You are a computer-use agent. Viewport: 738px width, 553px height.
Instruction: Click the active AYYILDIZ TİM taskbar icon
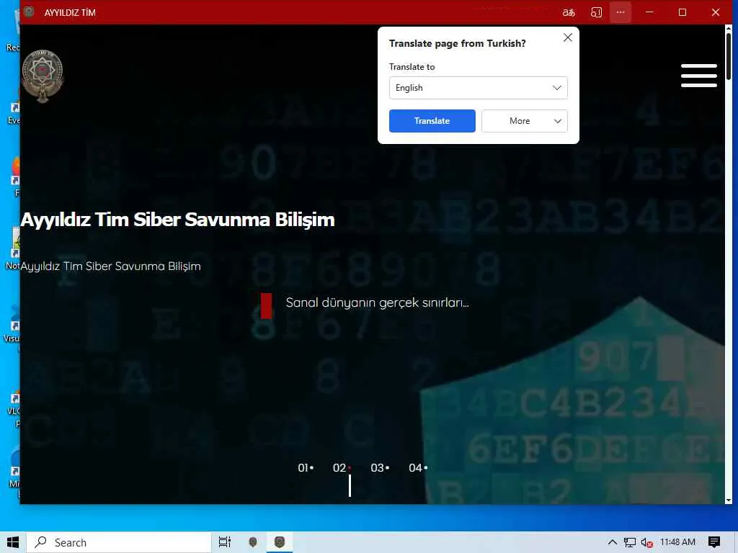[280, 542]
